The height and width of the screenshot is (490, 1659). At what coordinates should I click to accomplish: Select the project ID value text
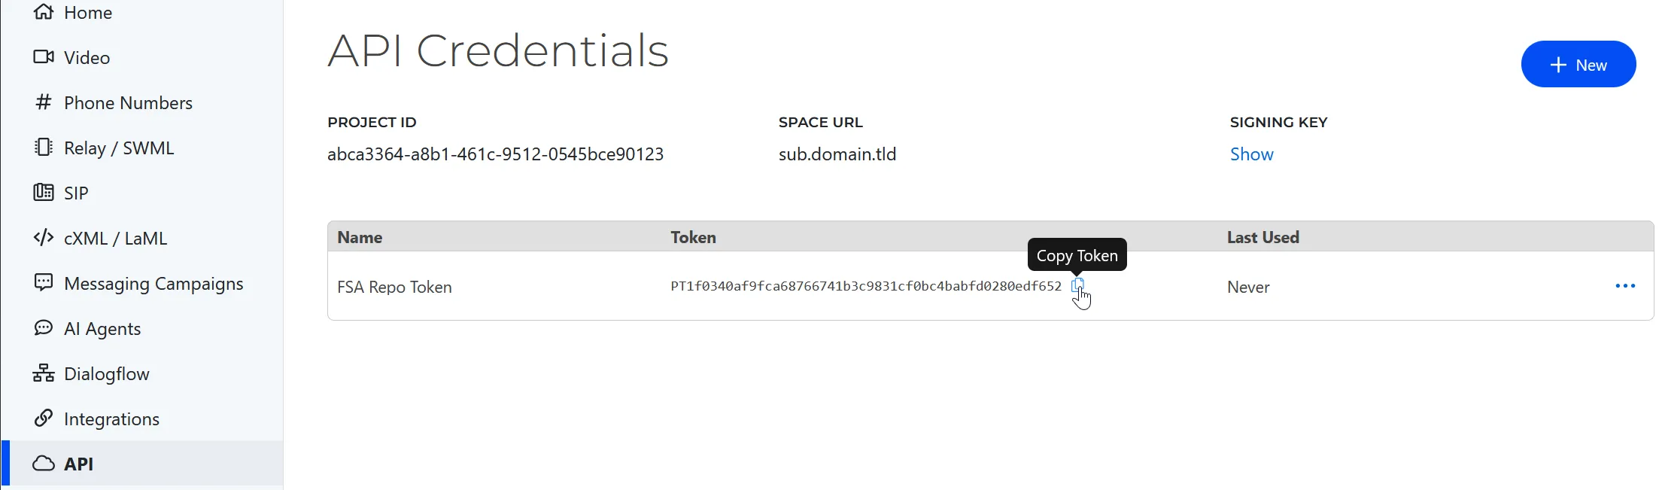(495, 154)
